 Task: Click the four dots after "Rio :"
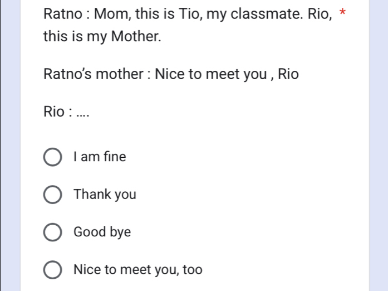pos(82,114)
